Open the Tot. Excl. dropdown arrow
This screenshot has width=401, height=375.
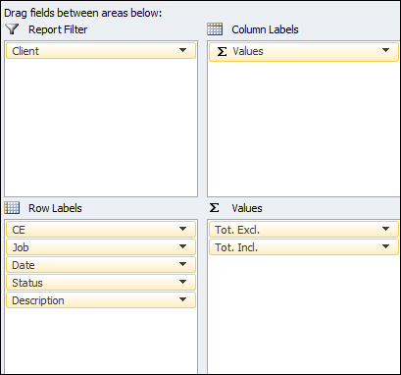[x=386, y=229]
